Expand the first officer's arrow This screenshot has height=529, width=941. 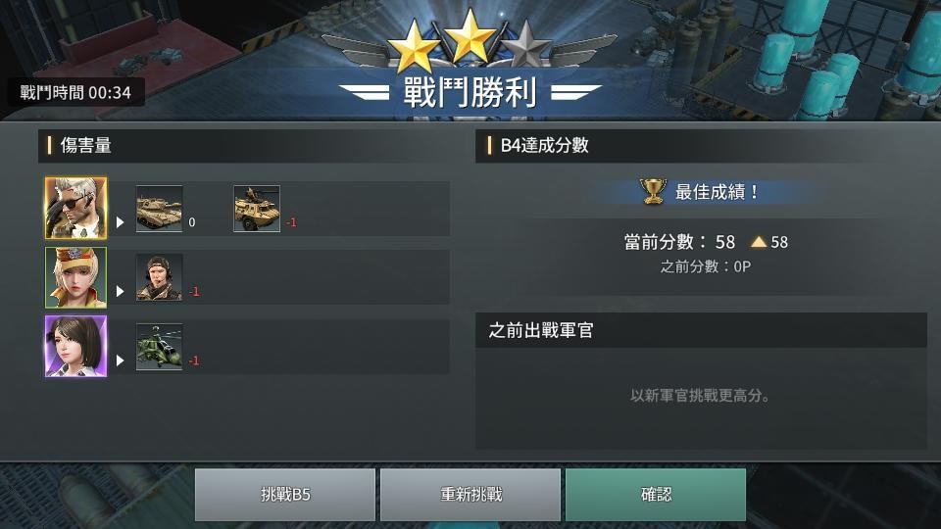[120, 222]
